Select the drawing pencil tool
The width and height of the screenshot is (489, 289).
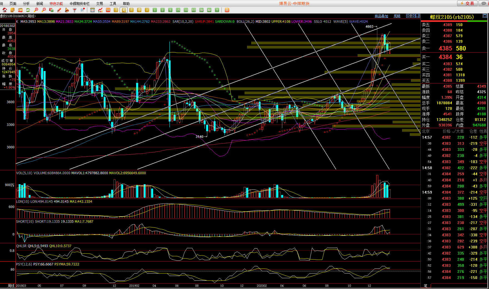[59, 10]
